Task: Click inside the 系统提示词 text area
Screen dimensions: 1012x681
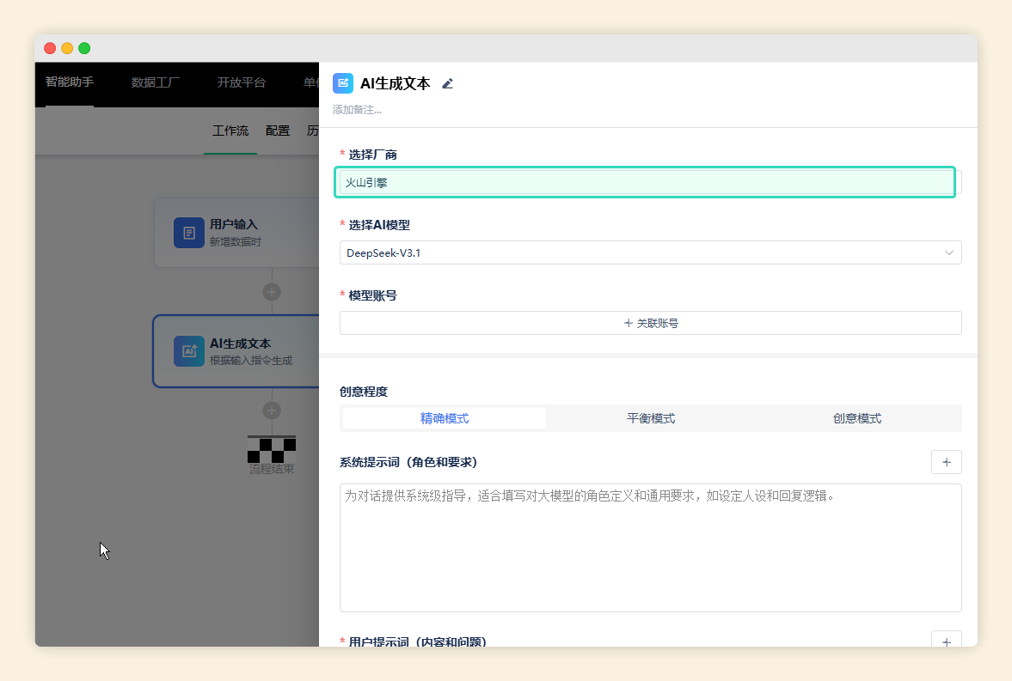Action: point(650,548)
